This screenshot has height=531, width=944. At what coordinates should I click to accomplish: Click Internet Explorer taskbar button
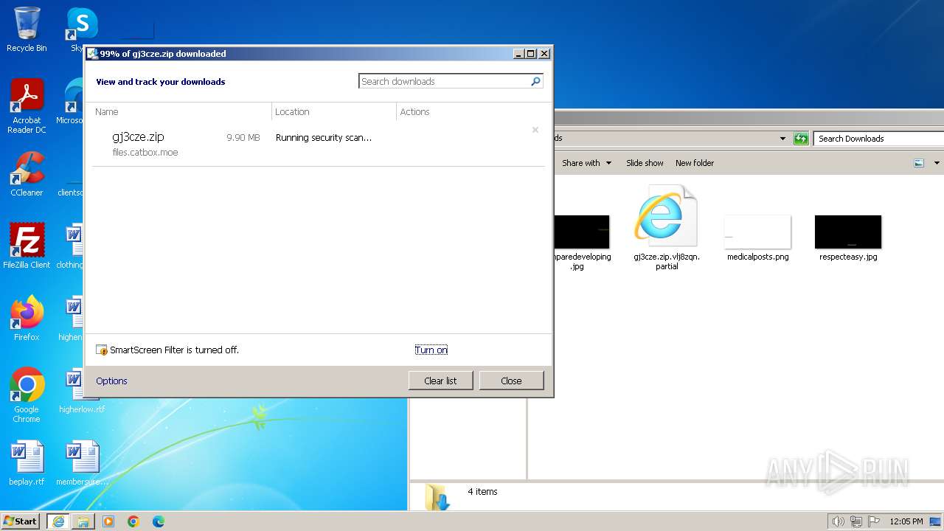(58, 521)
